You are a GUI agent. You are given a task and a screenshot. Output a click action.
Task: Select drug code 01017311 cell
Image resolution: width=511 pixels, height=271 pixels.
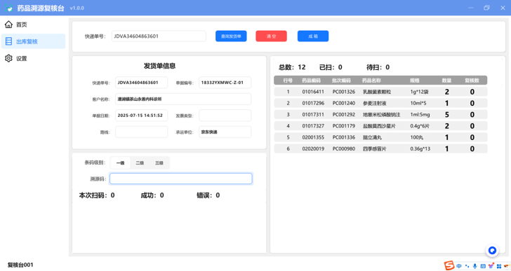coord(313,115)
